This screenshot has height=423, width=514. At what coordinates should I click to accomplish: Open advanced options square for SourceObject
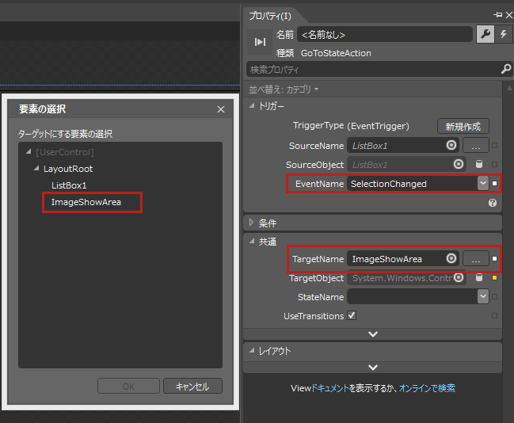(495, 164)
